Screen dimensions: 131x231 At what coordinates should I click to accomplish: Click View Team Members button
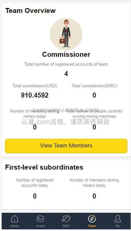point(66,146)
